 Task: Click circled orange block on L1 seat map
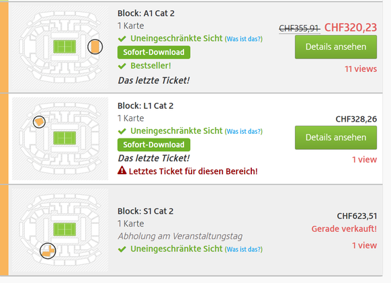click(39, 122)
